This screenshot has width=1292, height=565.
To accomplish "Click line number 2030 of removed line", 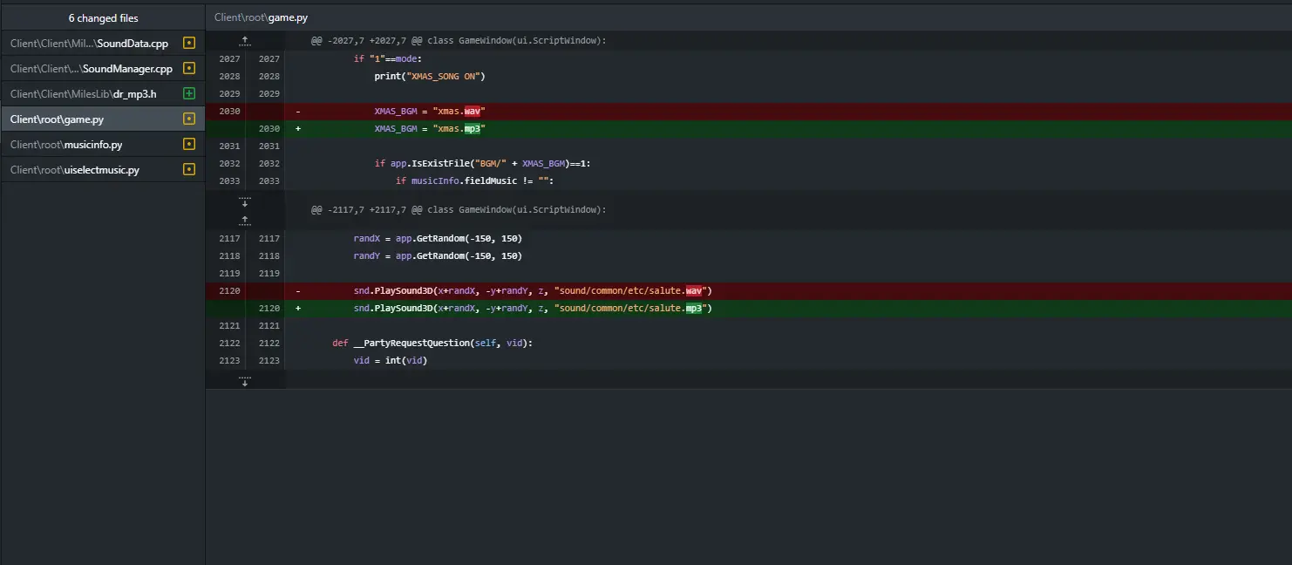I will click(x=229, y=112).
